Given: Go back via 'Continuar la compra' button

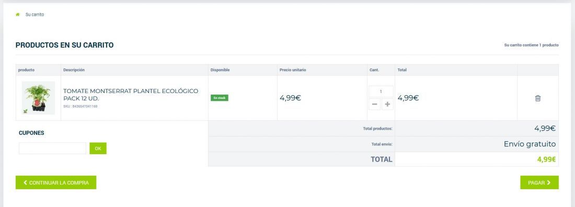Looking at the screenshot, I should click(56, 182).
